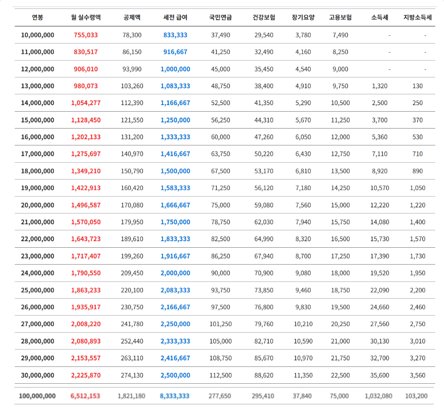Click the 지방소득세 column header
444x411 pixels.
point(418,17)
